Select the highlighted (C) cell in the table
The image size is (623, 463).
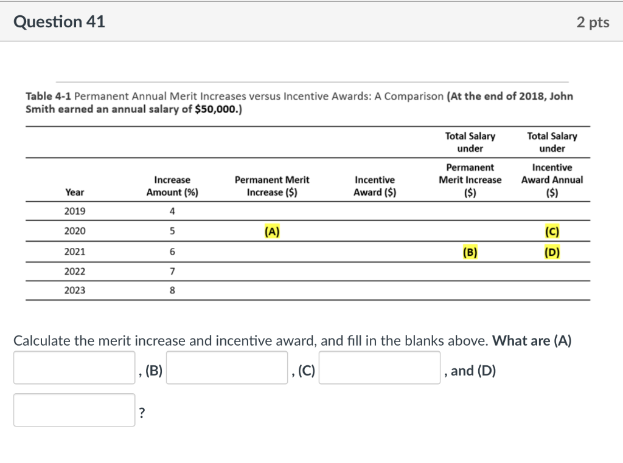551,231
